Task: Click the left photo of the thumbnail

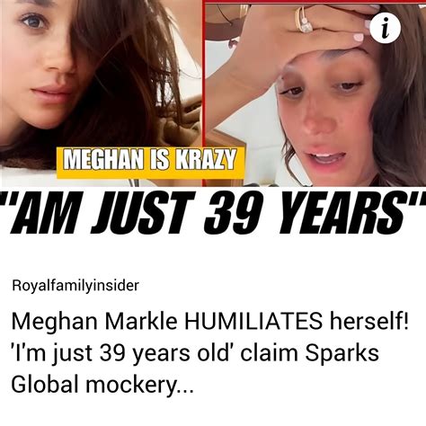Action: 101,93
